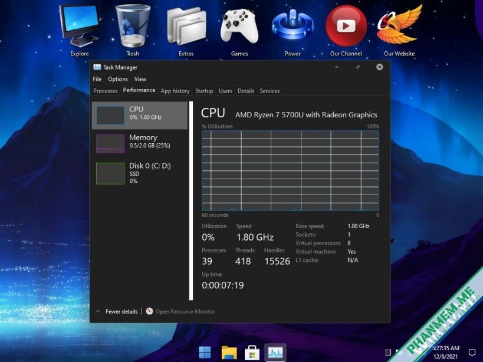This screenshot has height=362, width=483.
Task: Click the Up time value 0:00:07:19
Action: click(x=223, y=285)
